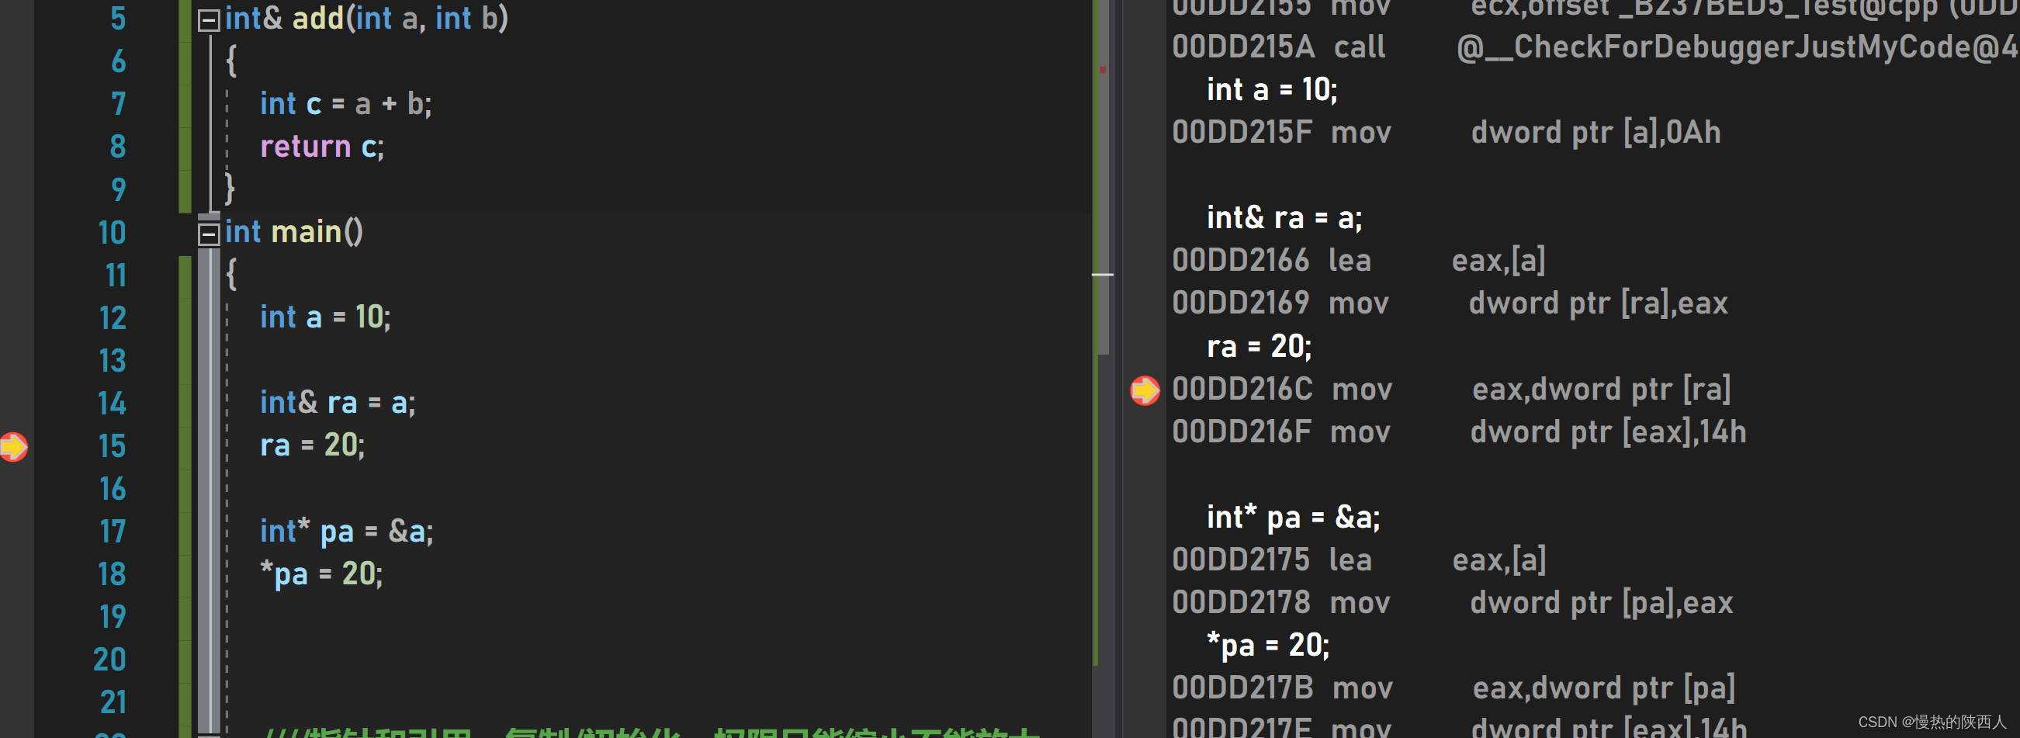Viewport: 2020px width, 738px height.
Task: Click '@__CheckForDebuggerJustMyCode@4' call target
Action: pyautogui.click(x=1738, y=48)
